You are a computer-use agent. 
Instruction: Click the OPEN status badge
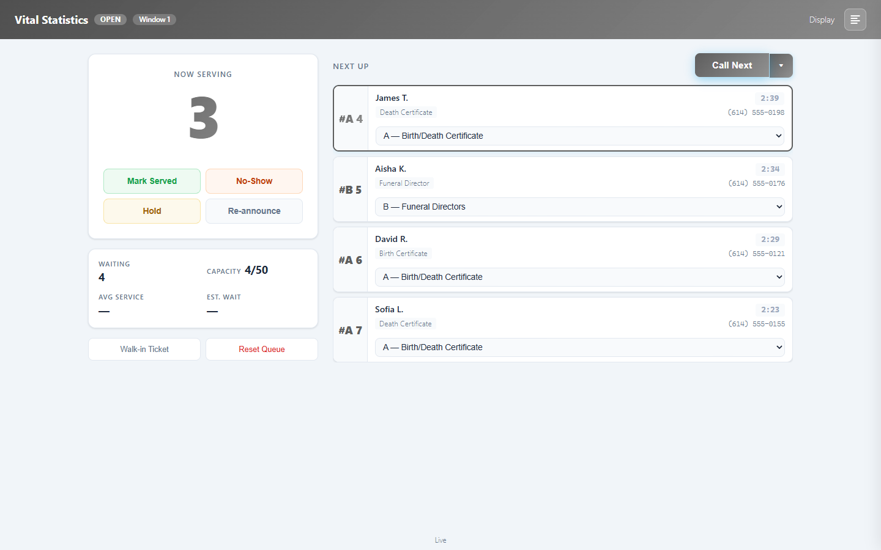click(x=110, y=20)
